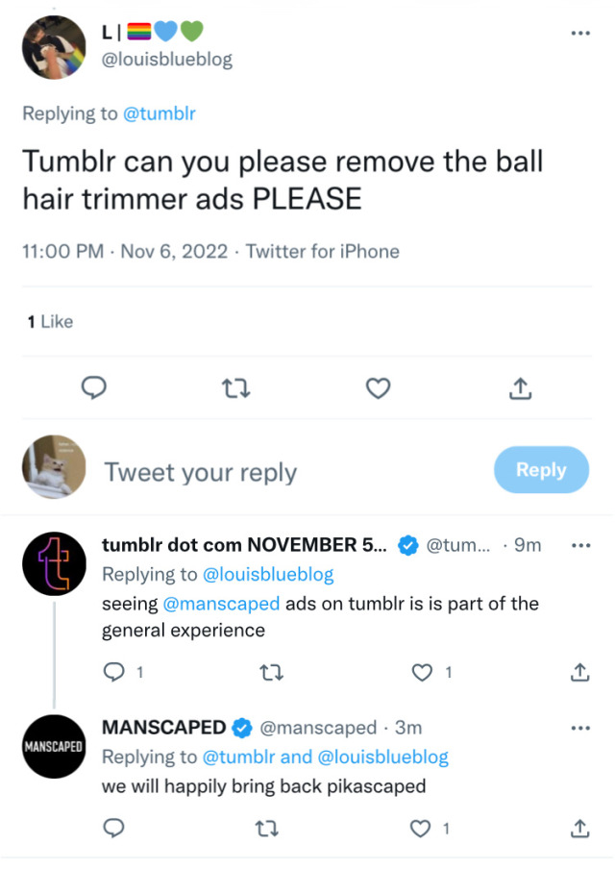615x869 pixels.
Task: View the louisblueblog profile picture
Action: coord(54,47)
